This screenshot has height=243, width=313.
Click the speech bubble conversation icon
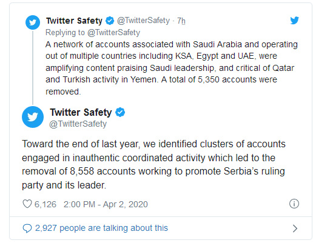(x=27, y=228)
